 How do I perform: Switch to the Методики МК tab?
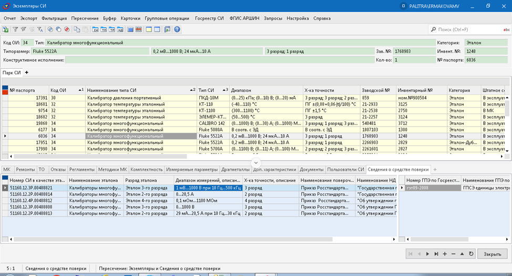[112, 169]
